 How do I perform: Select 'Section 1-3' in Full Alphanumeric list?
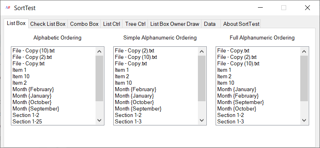click(x=258, y=121)
